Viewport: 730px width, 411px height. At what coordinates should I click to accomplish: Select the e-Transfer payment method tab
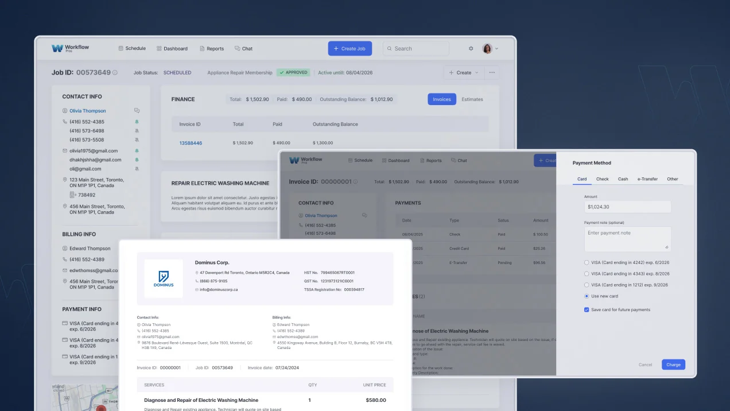coord(647,179)
